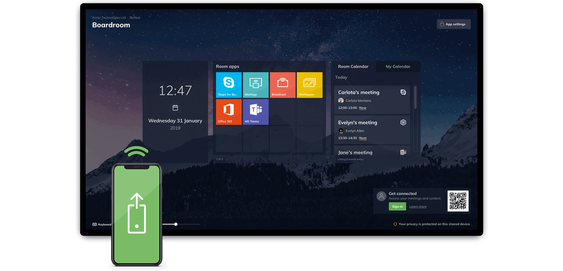Click the Wednesday 31 January date text
The width and height of the screenshot is (563, 271).
(175, 121)
